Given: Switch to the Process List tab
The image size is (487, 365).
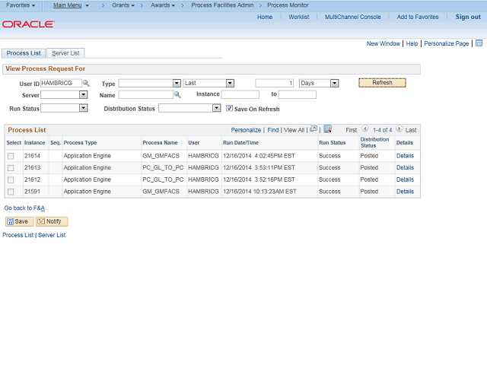Looking at the screenshot, I should (24, 53).
